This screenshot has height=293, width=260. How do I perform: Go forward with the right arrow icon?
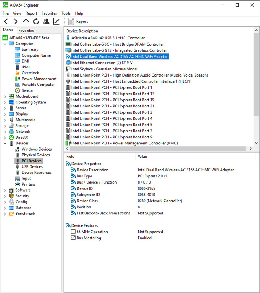(x=16, y=22)
